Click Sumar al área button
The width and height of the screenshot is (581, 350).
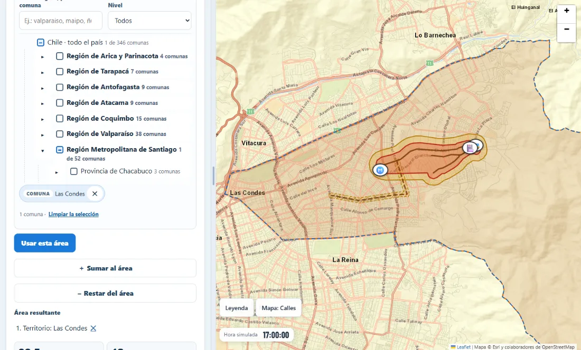point(105,268)
